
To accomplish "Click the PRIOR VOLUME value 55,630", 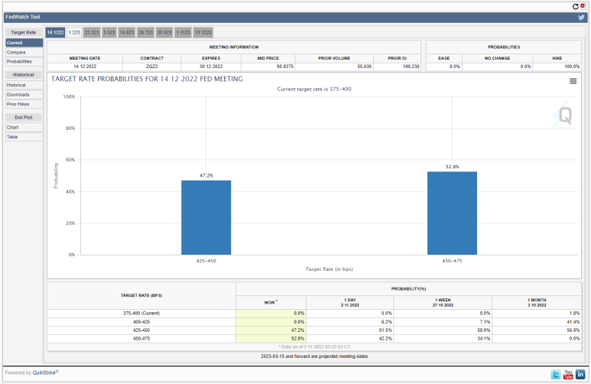I will pos(365,67).
